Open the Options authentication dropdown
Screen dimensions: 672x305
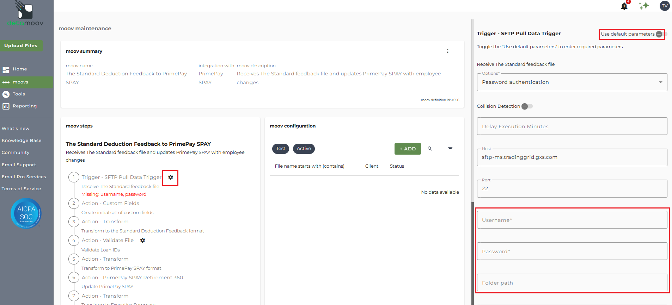(572, 82)
